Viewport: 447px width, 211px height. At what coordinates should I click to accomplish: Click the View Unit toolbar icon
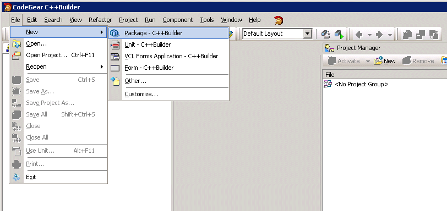pyautogui.click(x=407, y=35)
